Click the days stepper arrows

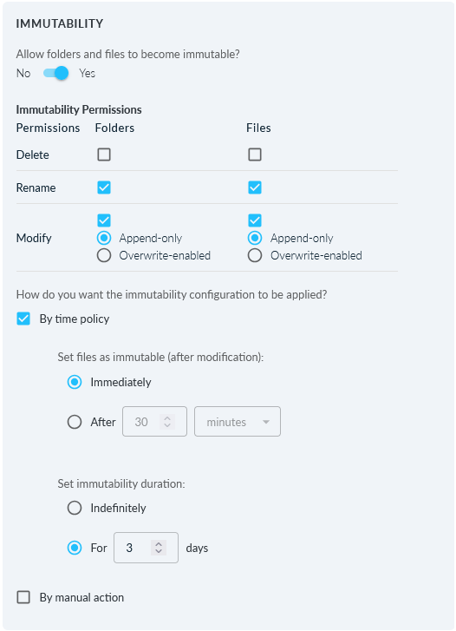[159, 548]
